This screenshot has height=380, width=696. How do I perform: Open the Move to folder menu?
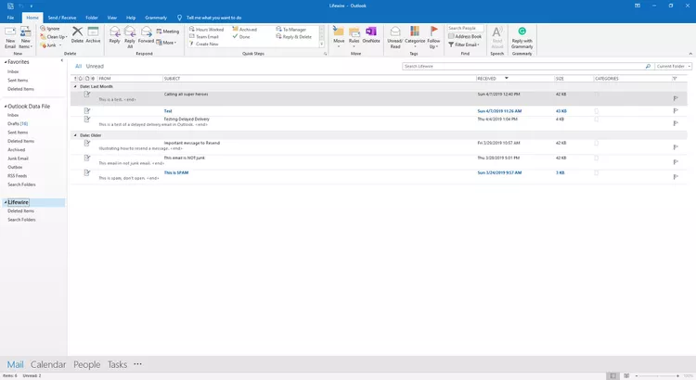(x=339, y=37)
